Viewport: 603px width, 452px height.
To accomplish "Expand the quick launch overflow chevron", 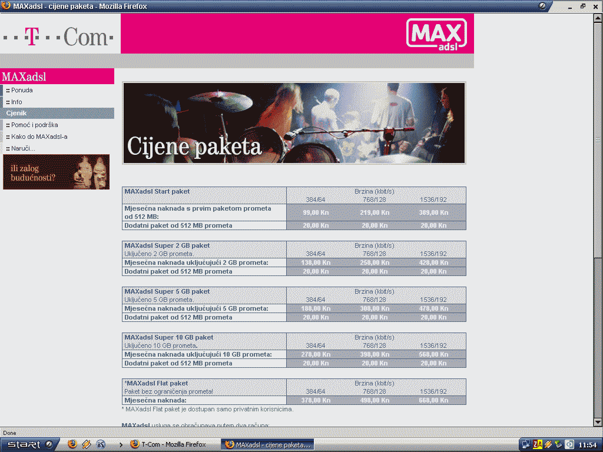I will point(121,444).
